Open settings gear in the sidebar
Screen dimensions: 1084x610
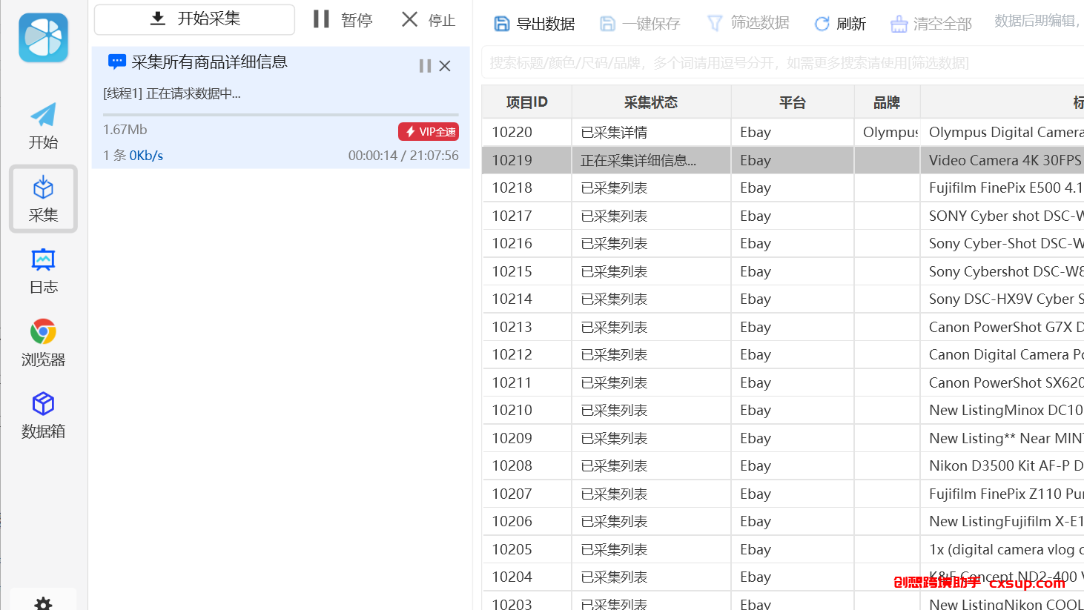[44, 603]
